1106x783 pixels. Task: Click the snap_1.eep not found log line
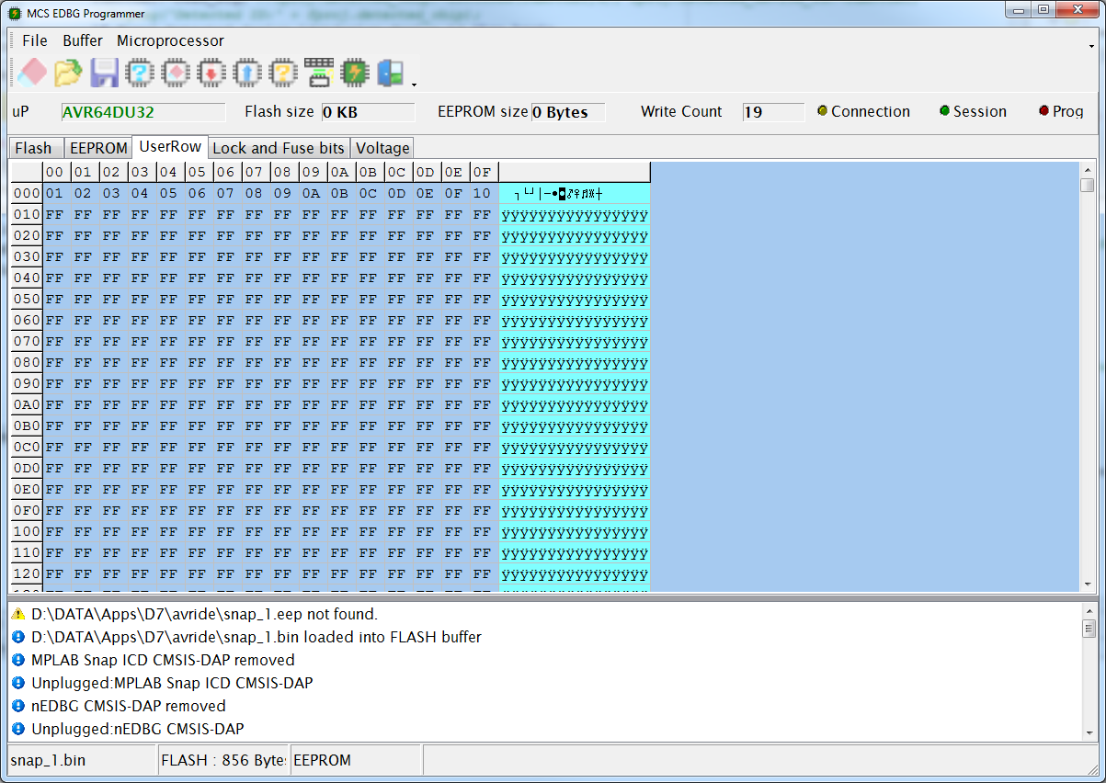click(x=204, y=614)
